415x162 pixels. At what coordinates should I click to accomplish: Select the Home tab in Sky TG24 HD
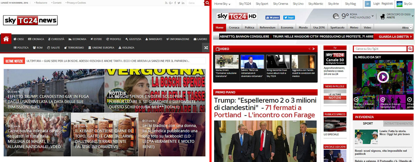tap(220, 27)
